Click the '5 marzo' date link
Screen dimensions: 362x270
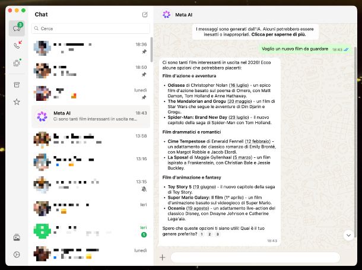click(x=243, y=157)
